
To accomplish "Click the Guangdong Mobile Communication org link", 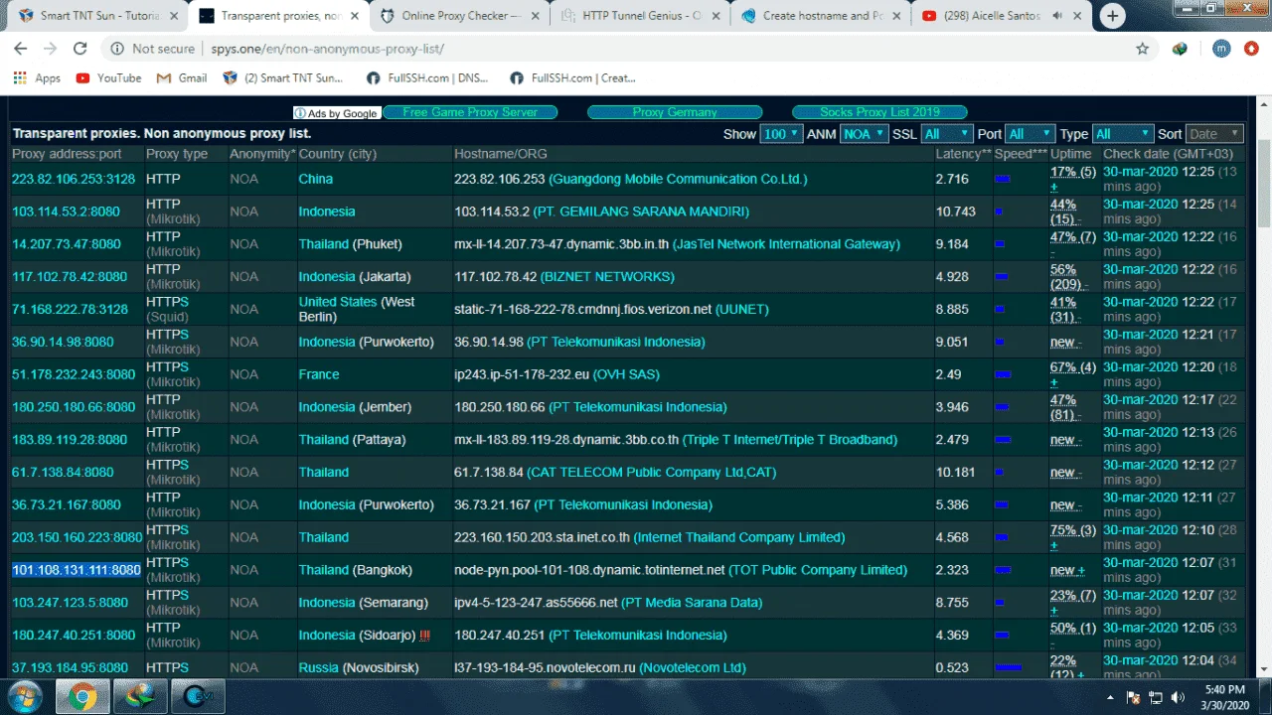I will (678, 179).
